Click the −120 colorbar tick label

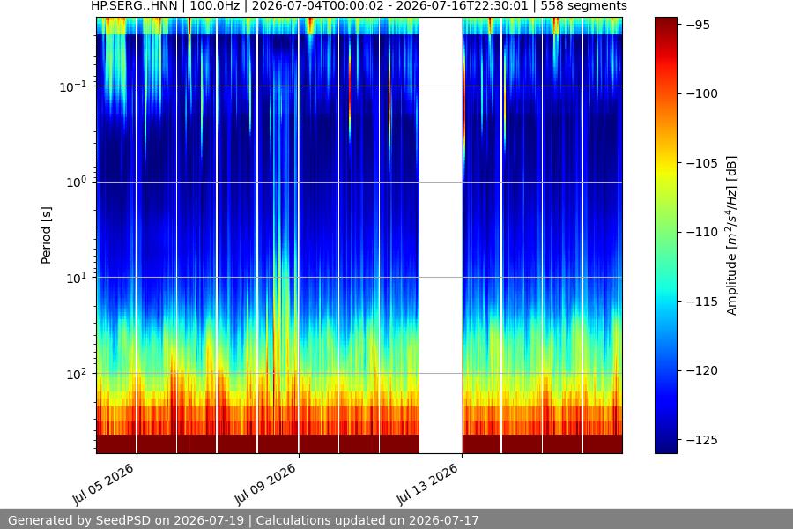point(701,370)
